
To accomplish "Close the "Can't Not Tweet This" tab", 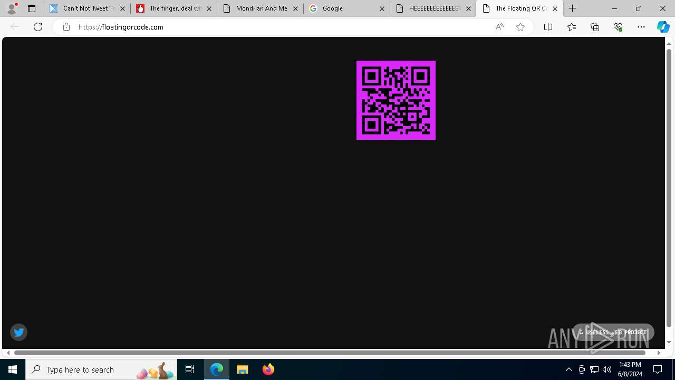I will 122,8.
